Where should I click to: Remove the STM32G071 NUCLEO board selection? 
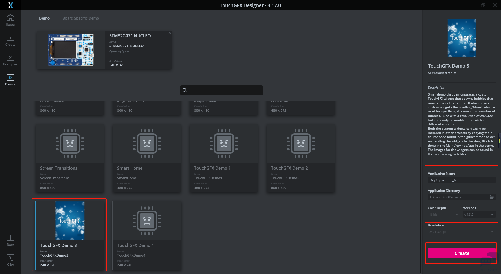click(x=170, y=33)
